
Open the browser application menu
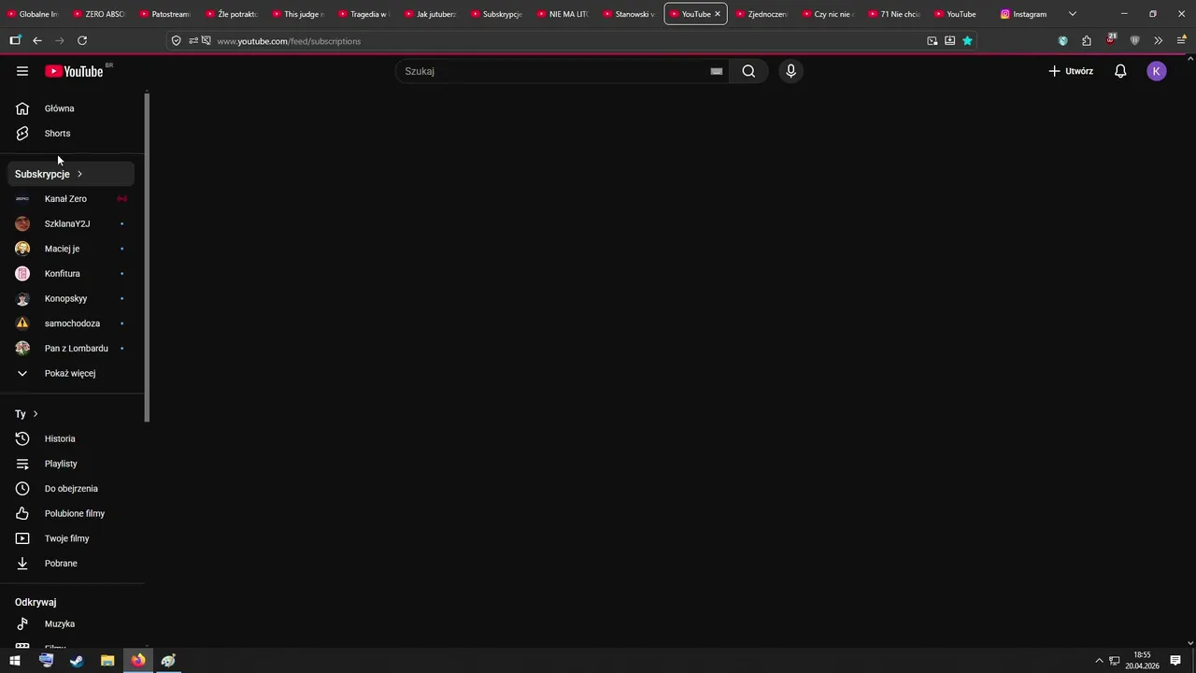click(x=1181, y=41)
